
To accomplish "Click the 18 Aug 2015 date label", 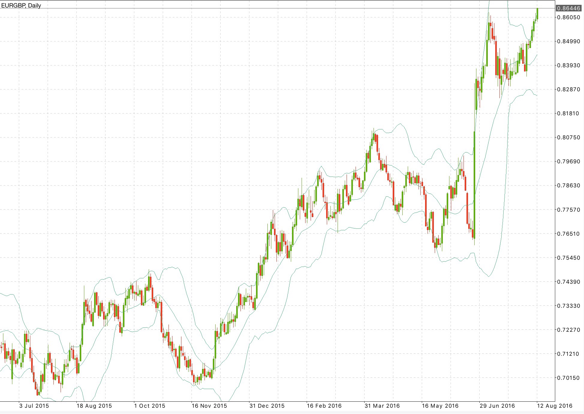I will (x=94, y=406).
